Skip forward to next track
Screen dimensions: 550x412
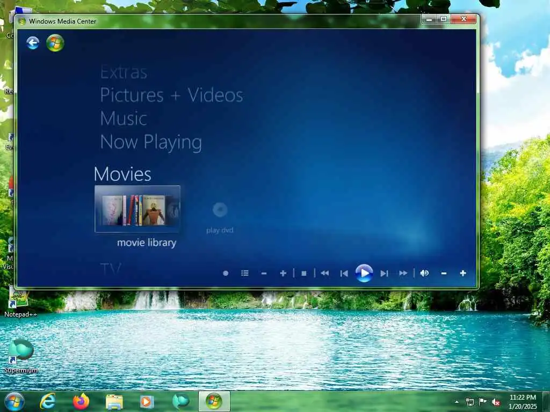384,273
